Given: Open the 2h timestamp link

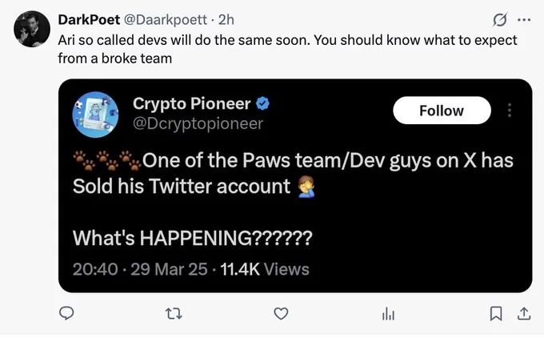Looking at the screenshot, I should tap(226, 20).
